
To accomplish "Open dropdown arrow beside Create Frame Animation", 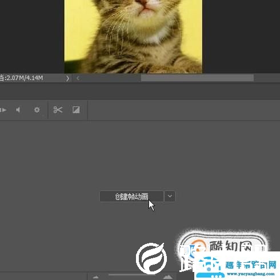I will coord(170,196).
